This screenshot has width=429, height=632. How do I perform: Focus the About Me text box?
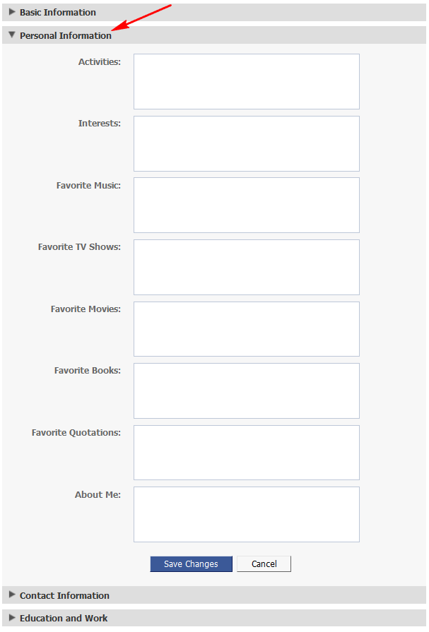click(247, 514)
